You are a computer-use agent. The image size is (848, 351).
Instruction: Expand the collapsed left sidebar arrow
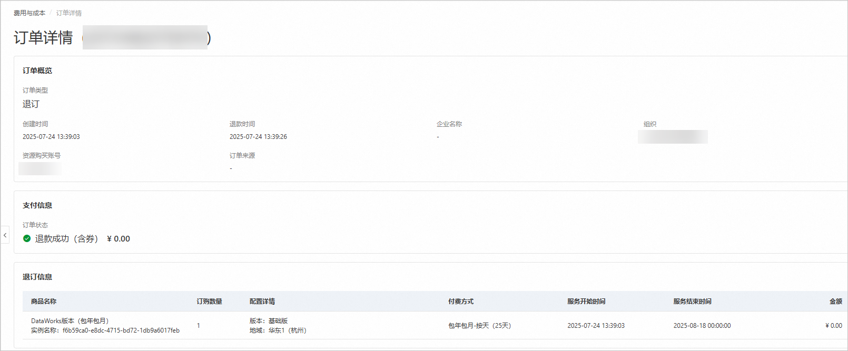pos(5,235)
